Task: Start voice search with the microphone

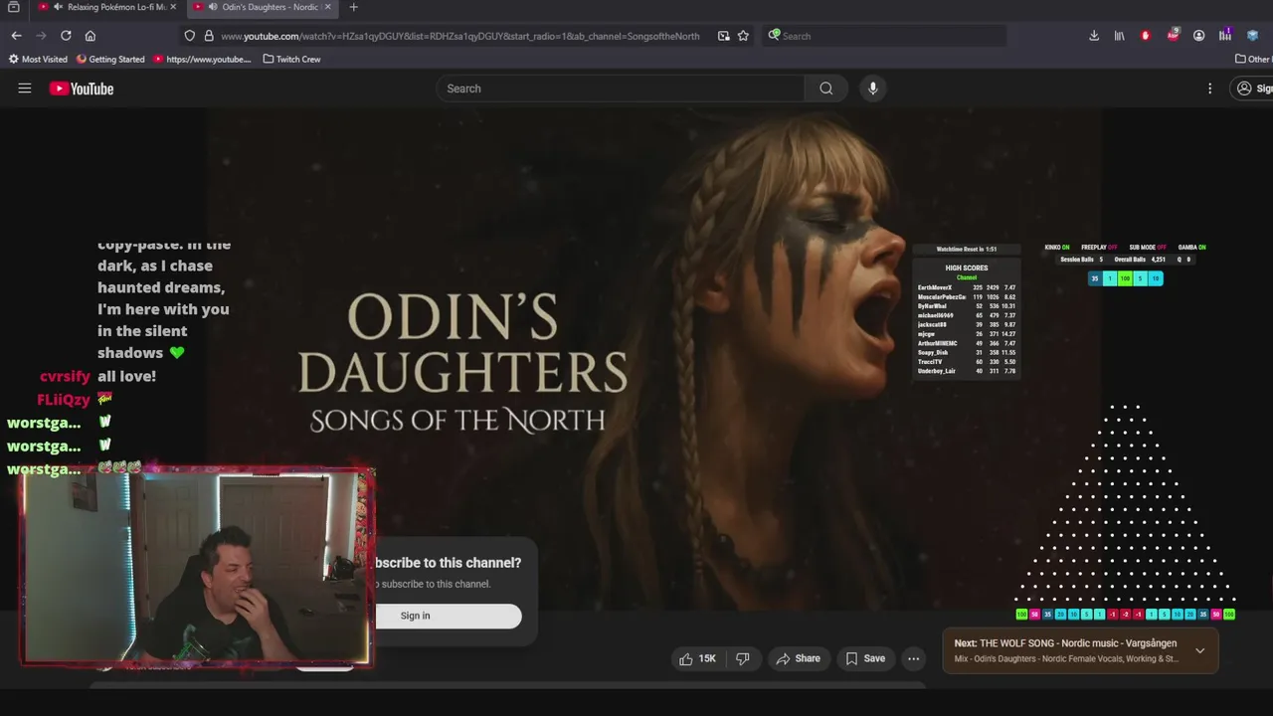Action: 873,89
